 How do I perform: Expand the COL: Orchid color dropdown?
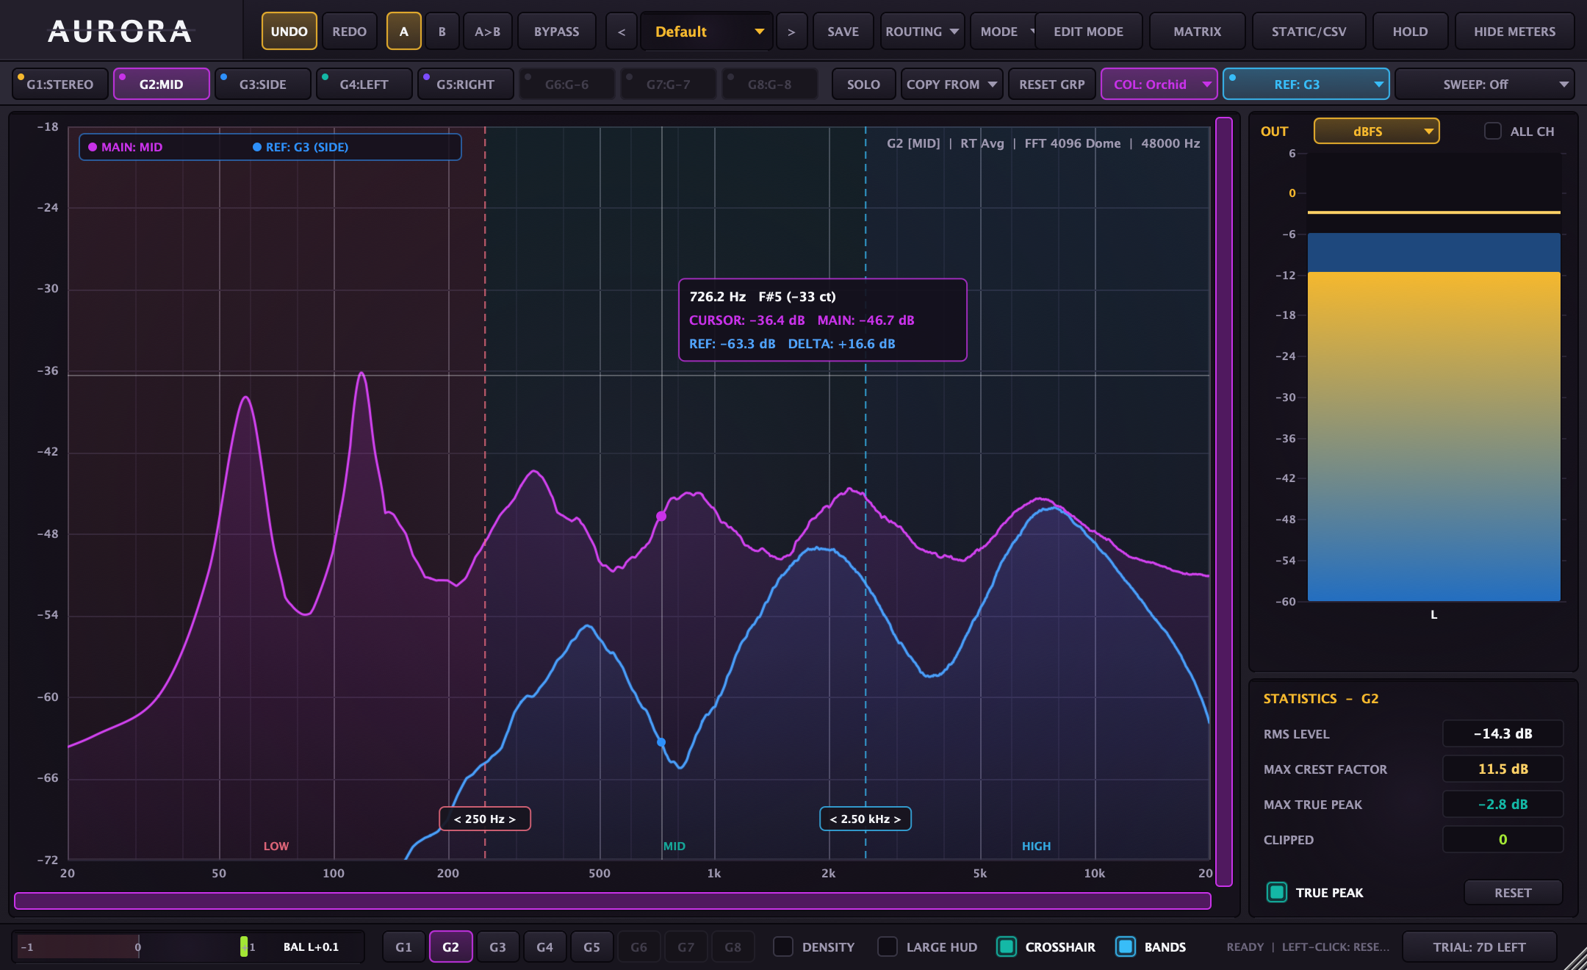click(1159, 84)
